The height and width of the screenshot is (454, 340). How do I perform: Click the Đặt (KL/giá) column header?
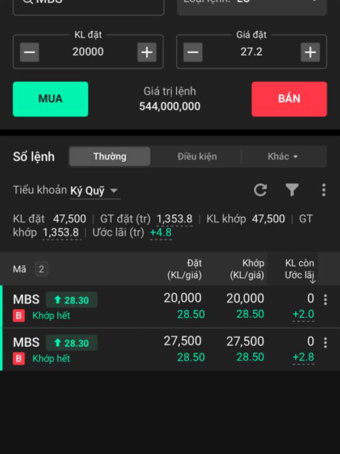[185, 269]
